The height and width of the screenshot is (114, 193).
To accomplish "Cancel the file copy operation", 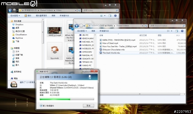I will [x=88, y=106].
